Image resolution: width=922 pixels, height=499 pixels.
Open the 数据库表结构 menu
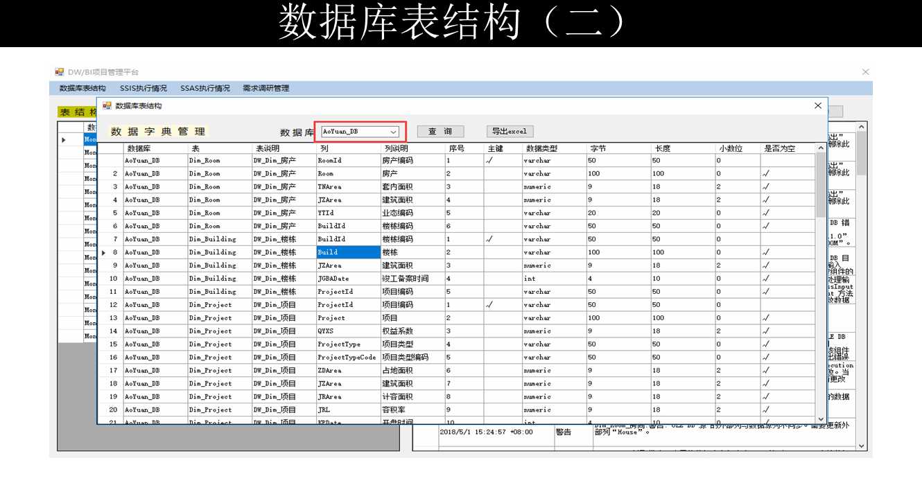click(82, 89)
